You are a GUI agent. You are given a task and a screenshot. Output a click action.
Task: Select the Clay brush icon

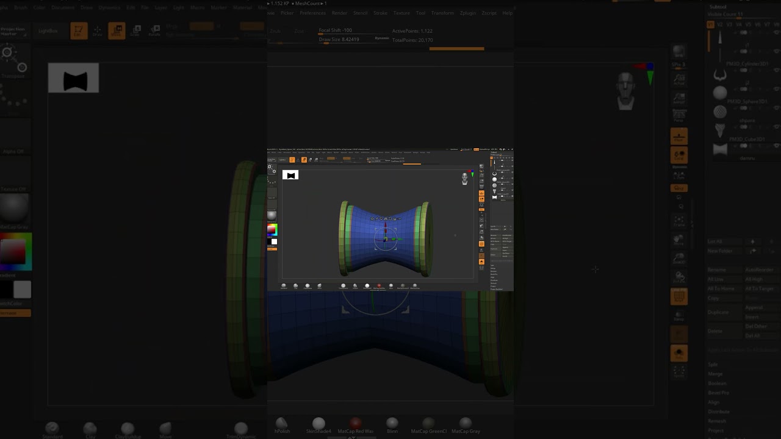(x=90, y=430)
